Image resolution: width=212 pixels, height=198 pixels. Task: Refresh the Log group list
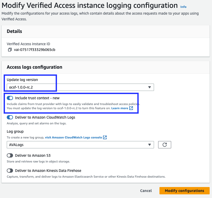164,144
